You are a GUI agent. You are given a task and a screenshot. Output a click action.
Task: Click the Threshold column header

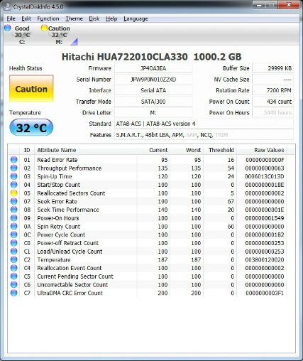(x=220, y=150)
